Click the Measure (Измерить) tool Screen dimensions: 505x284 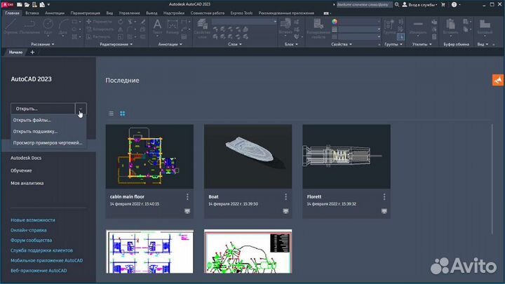418,27
